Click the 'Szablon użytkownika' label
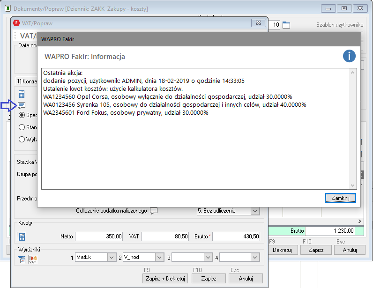Screen dimensions: 373x288 pyautogui.click(x=340, y=25)
